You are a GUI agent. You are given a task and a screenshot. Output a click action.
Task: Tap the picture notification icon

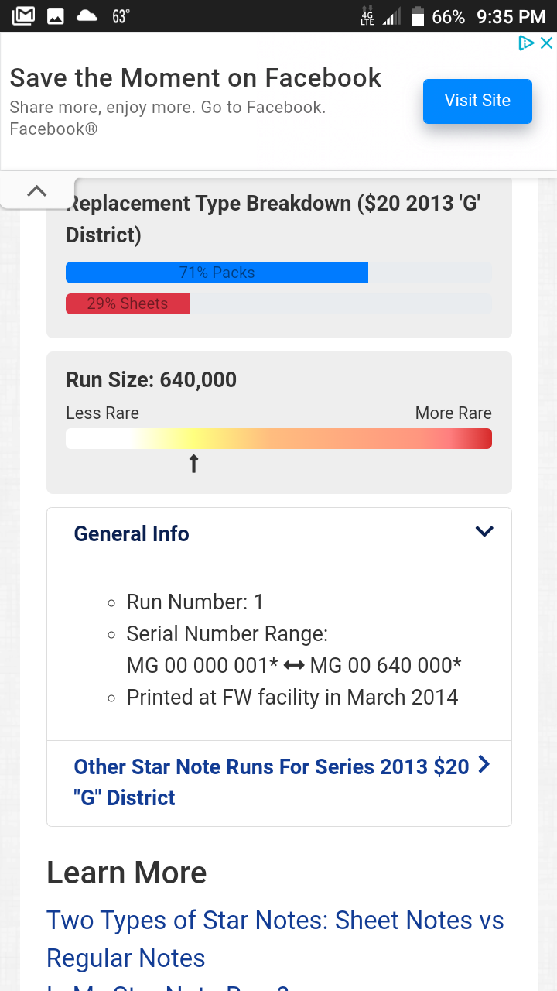coord(56,15)
